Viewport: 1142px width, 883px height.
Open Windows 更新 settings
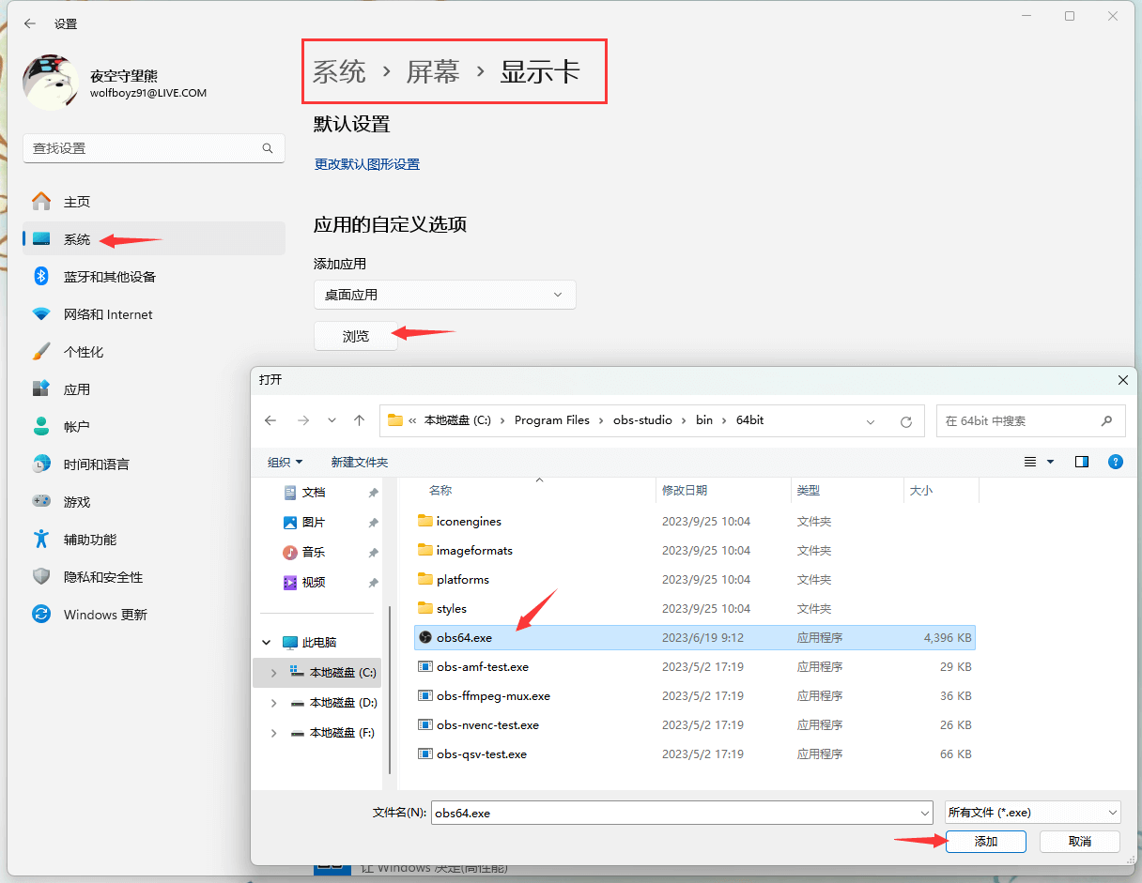click(x=154, y=615)
